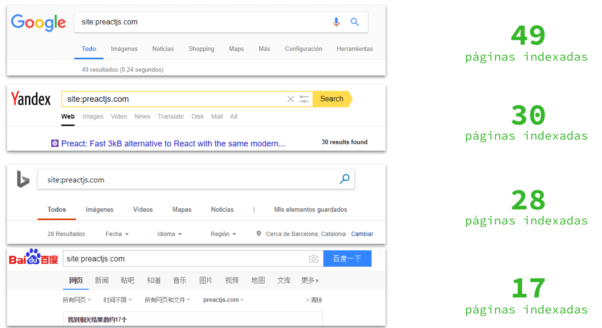Open Google Más menu
This screenshot has height=328, width=602.
(264, 49)
